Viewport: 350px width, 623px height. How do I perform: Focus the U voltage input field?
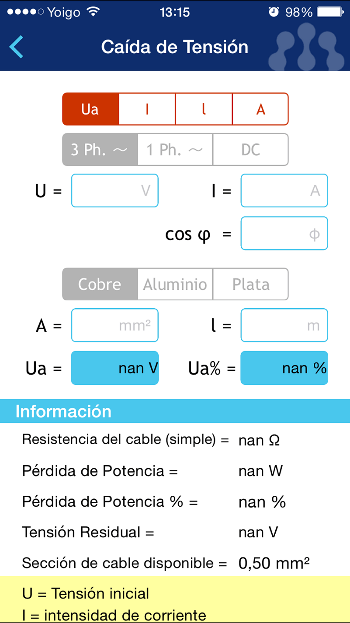coord(114,191)
